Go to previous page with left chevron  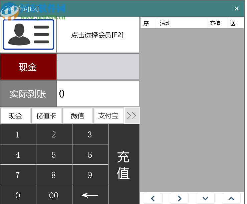[153, 198]
